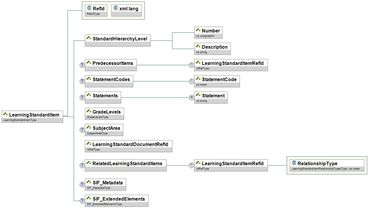Select the LearningStandardItem root element
The width and height of the screenshot is (379, 208).
pyautogui.click(x=32, y=117)
